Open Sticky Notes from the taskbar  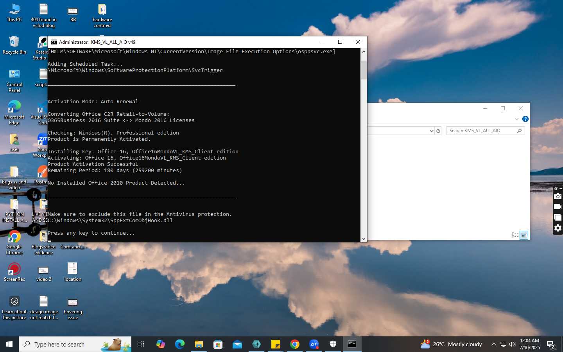click(276, 344)
